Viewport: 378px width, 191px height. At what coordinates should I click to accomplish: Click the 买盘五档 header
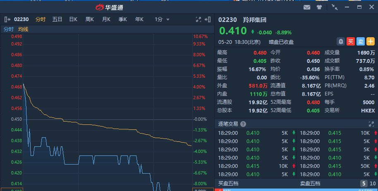tap(228, 184)
